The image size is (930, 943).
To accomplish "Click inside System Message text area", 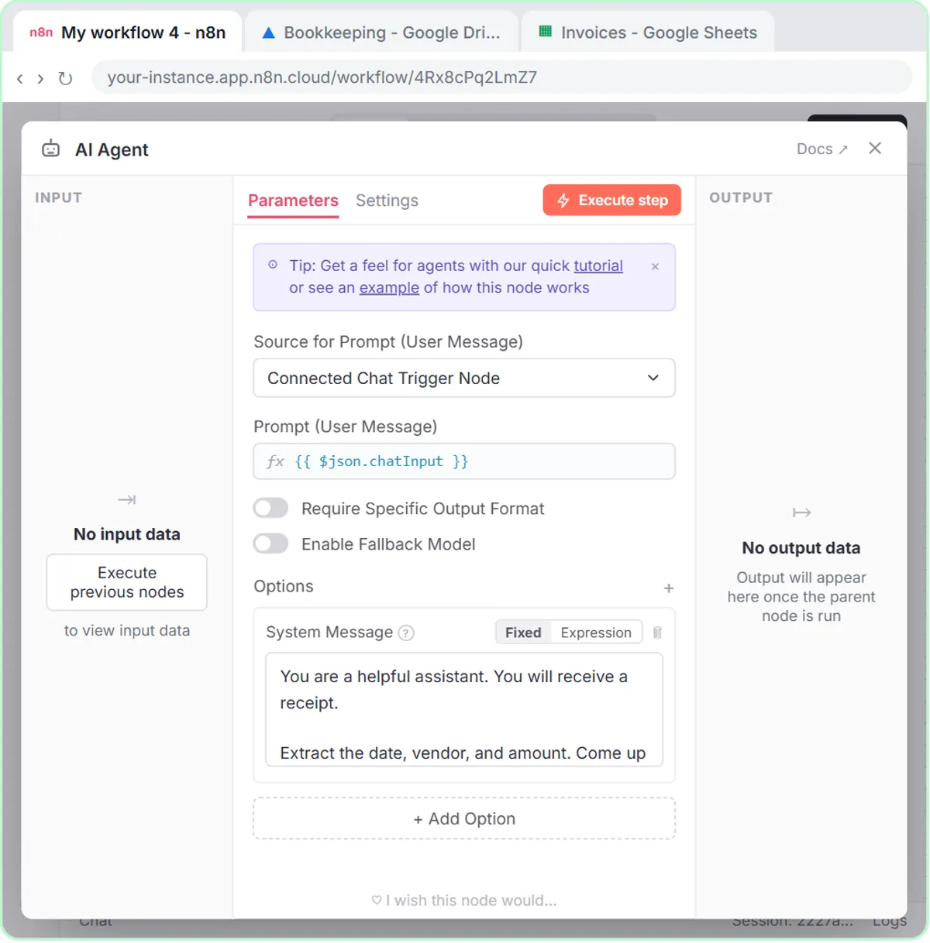I will [x=464, y=710].
